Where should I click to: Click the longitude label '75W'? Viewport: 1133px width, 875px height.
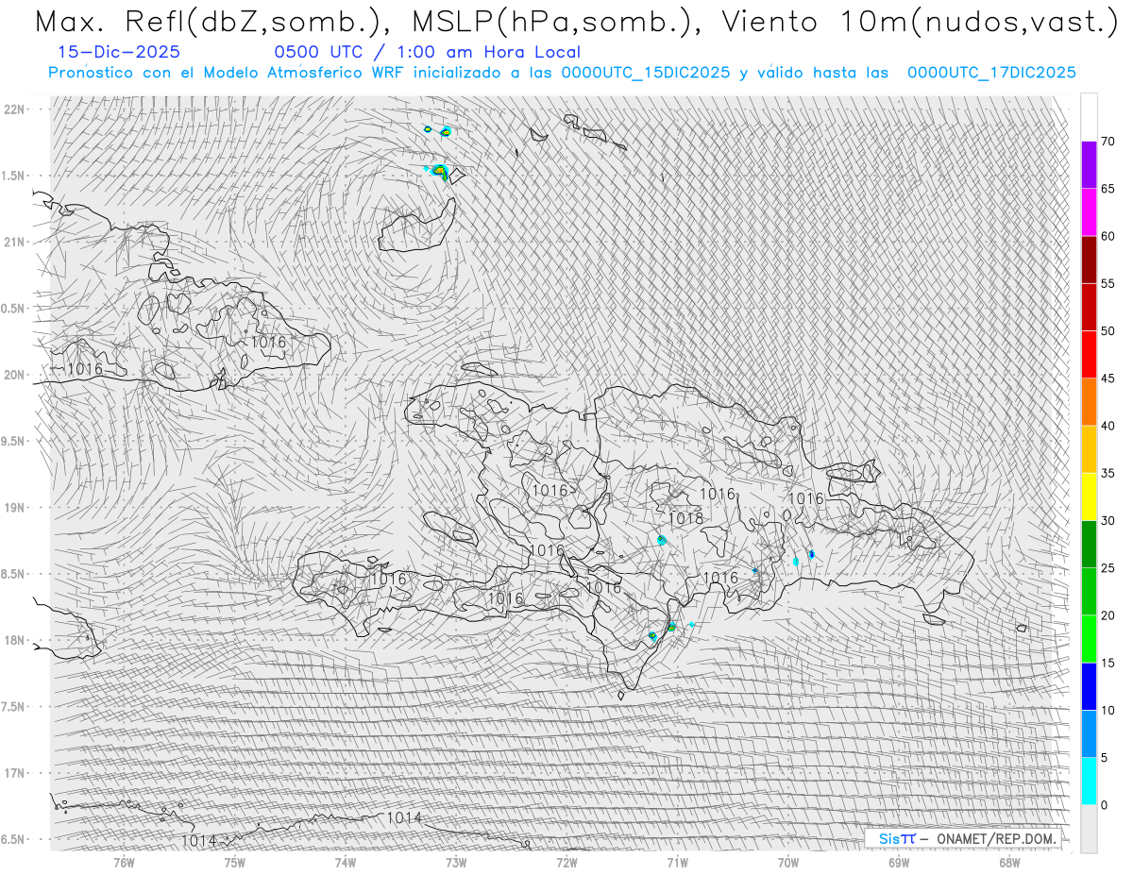click(x=234, y=862)
